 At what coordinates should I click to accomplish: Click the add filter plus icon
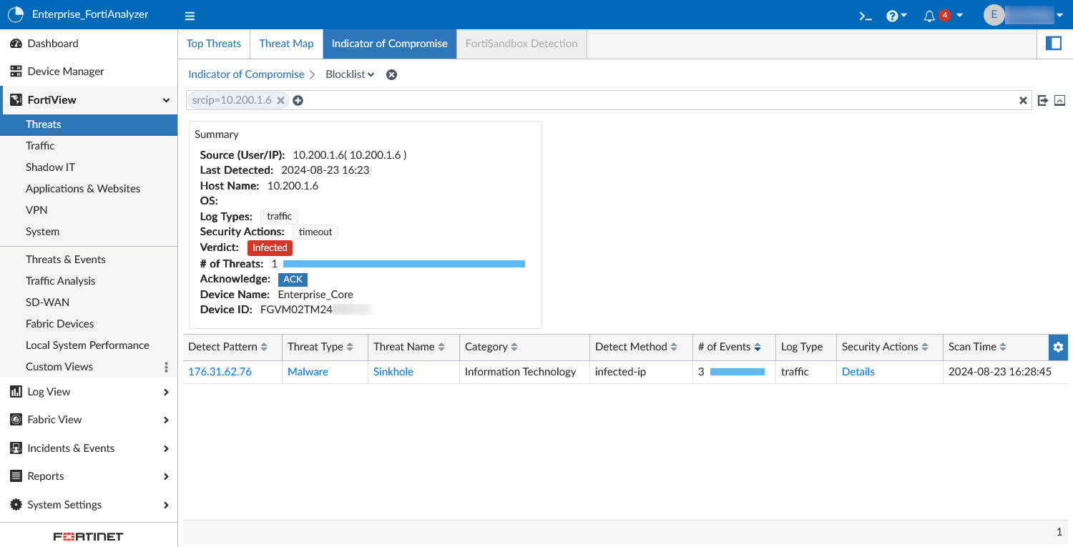click(298, 101)
